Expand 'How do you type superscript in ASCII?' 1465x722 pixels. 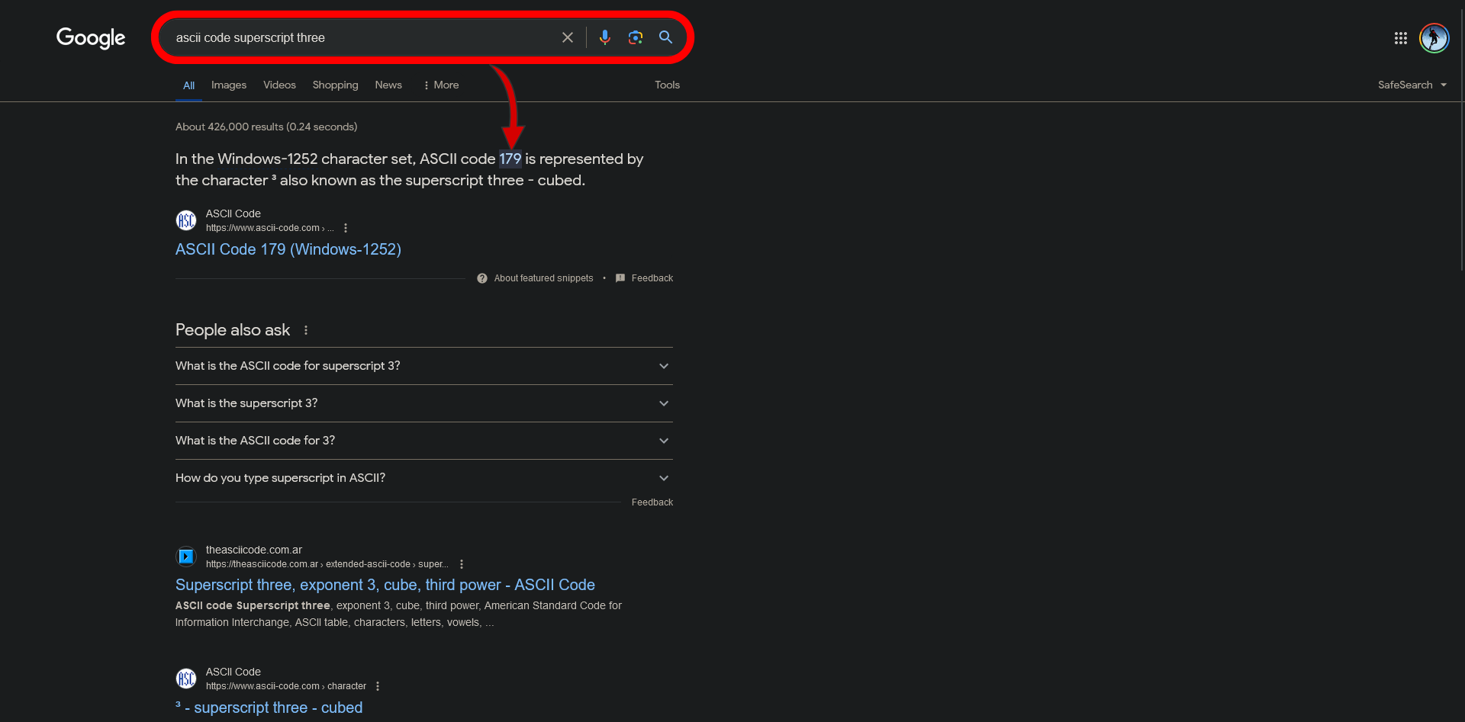(x=424, y=478)
